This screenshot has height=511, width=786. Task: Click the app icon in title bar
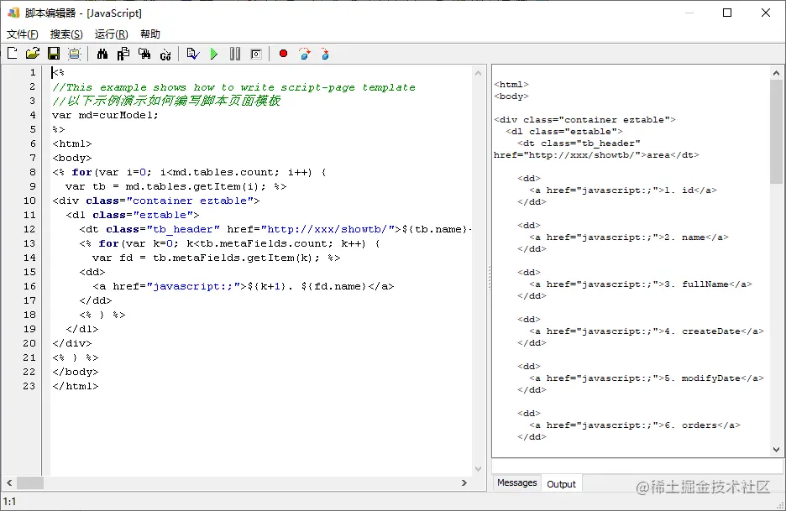point(13,13)
